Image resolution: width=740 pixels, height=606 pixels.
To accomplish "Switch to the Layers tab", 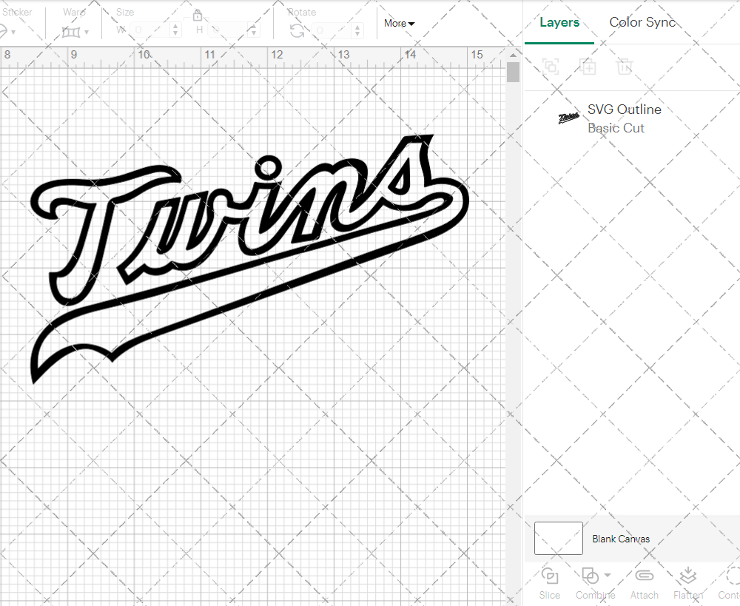I will 559,22.
